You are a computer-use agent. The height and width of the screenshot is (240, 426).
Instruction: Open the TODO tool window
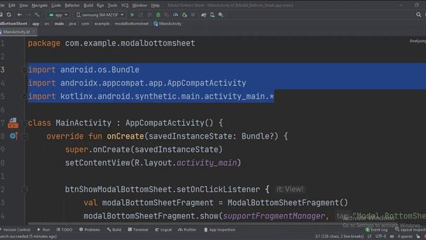tap(65, 229)
